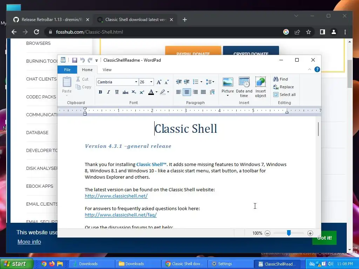The height and width of the screenshot is (269, 359).
Task: Zoom in with the plus button
Action: pyautogui.click(x=310, y=233)
